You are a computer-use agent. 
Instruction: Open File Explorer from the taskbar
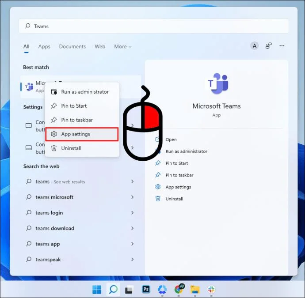(195, 290)
